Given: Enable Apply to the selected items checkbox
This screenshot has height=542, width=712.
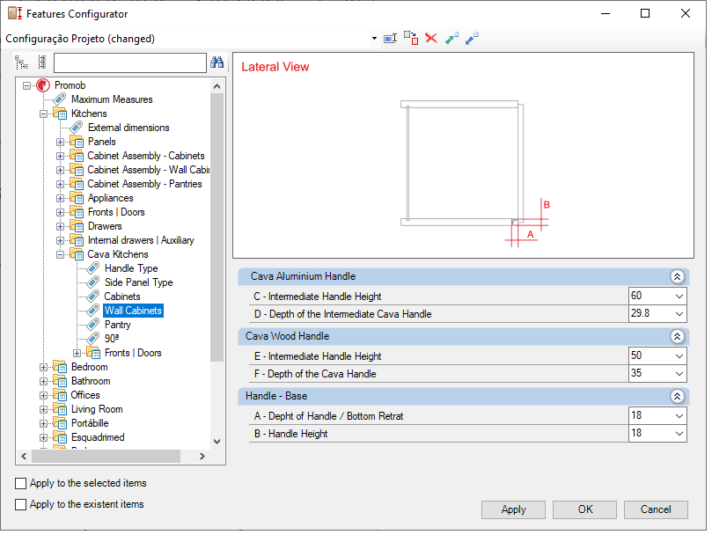Looking at the screenshot, I should [x=20, y=483].
